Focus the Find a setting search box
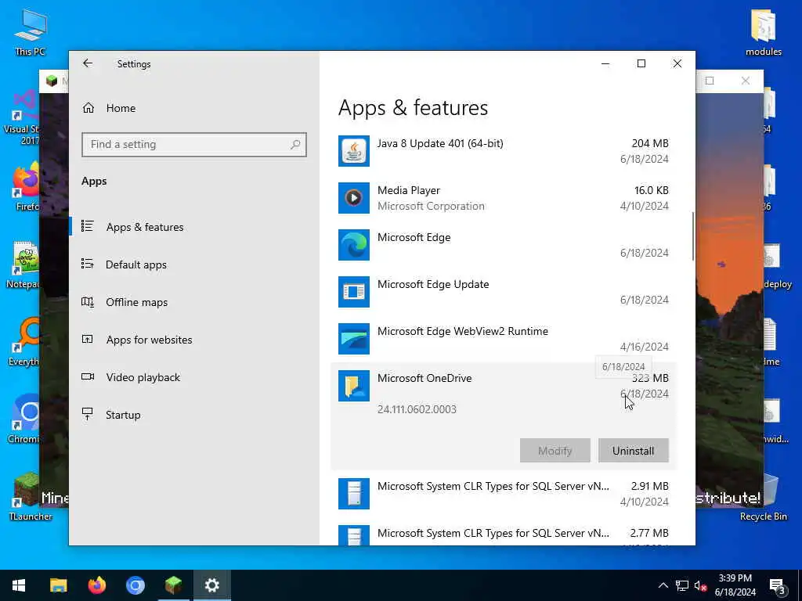 [x=194, y=145]
